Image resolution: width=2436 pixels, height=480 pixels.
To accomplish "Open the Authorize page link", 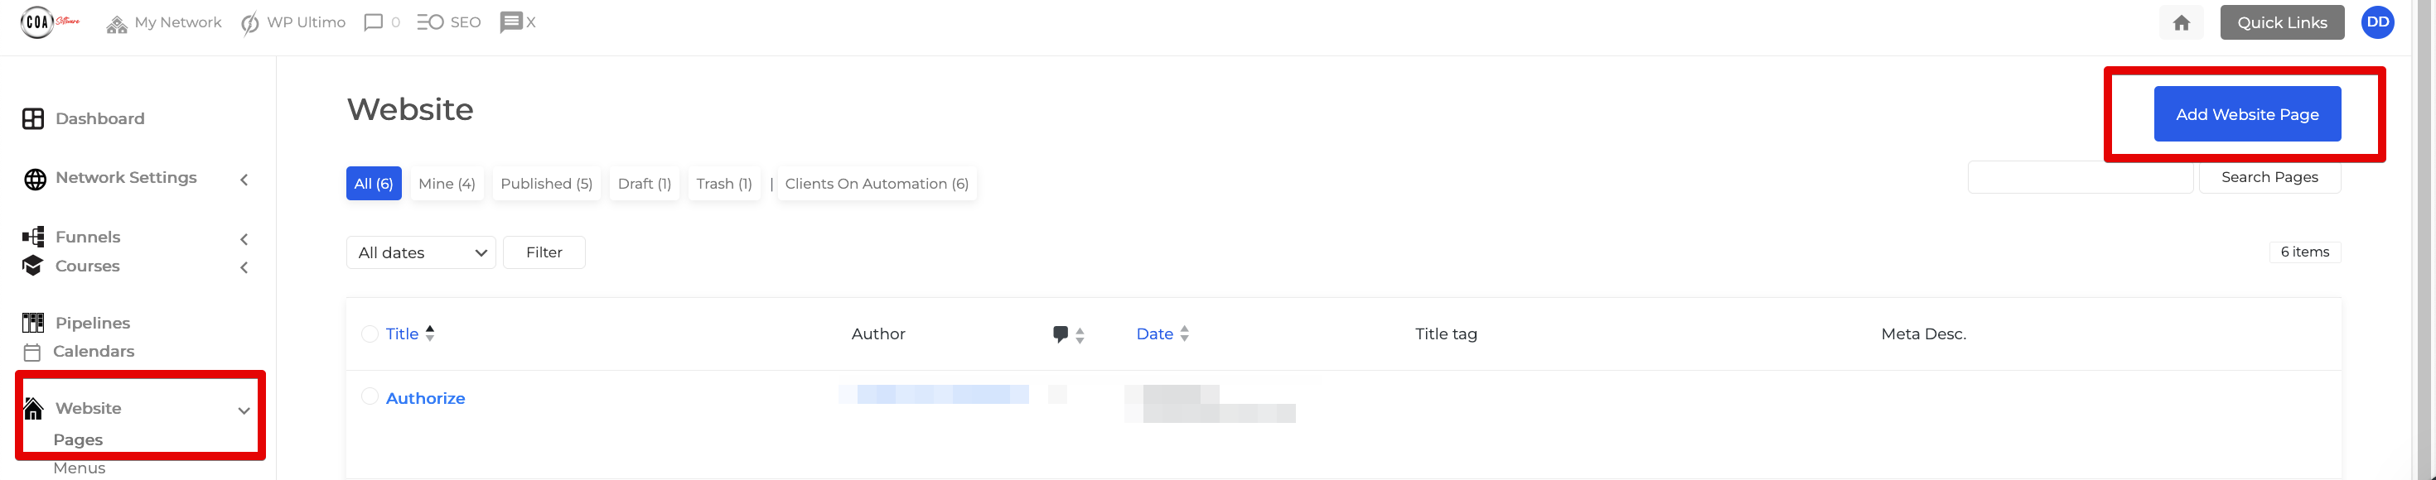I will click(424, 399).
